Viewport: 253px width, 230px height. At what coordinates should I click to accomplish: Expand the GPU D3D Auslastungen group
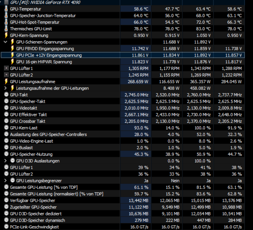(5, 161)
